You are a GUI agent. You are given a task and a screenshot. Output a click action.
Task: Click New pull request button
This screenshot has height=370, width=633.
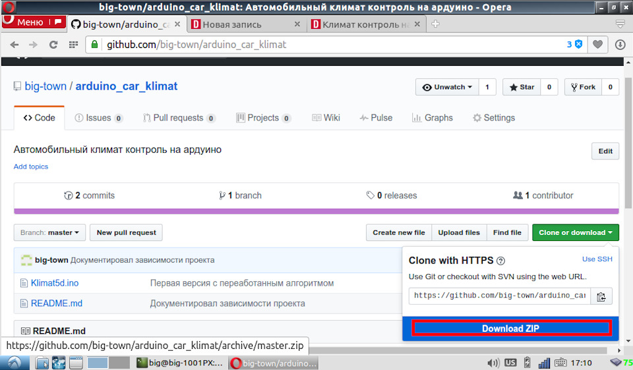(x=127, y=232)
